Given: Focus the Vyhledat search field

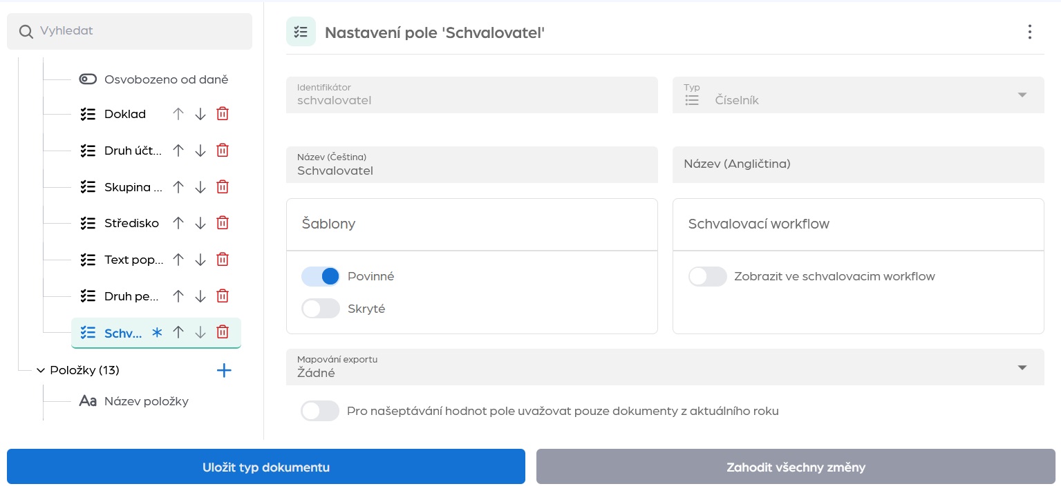Looking at the screenshot, I should [x=129, y=32].
